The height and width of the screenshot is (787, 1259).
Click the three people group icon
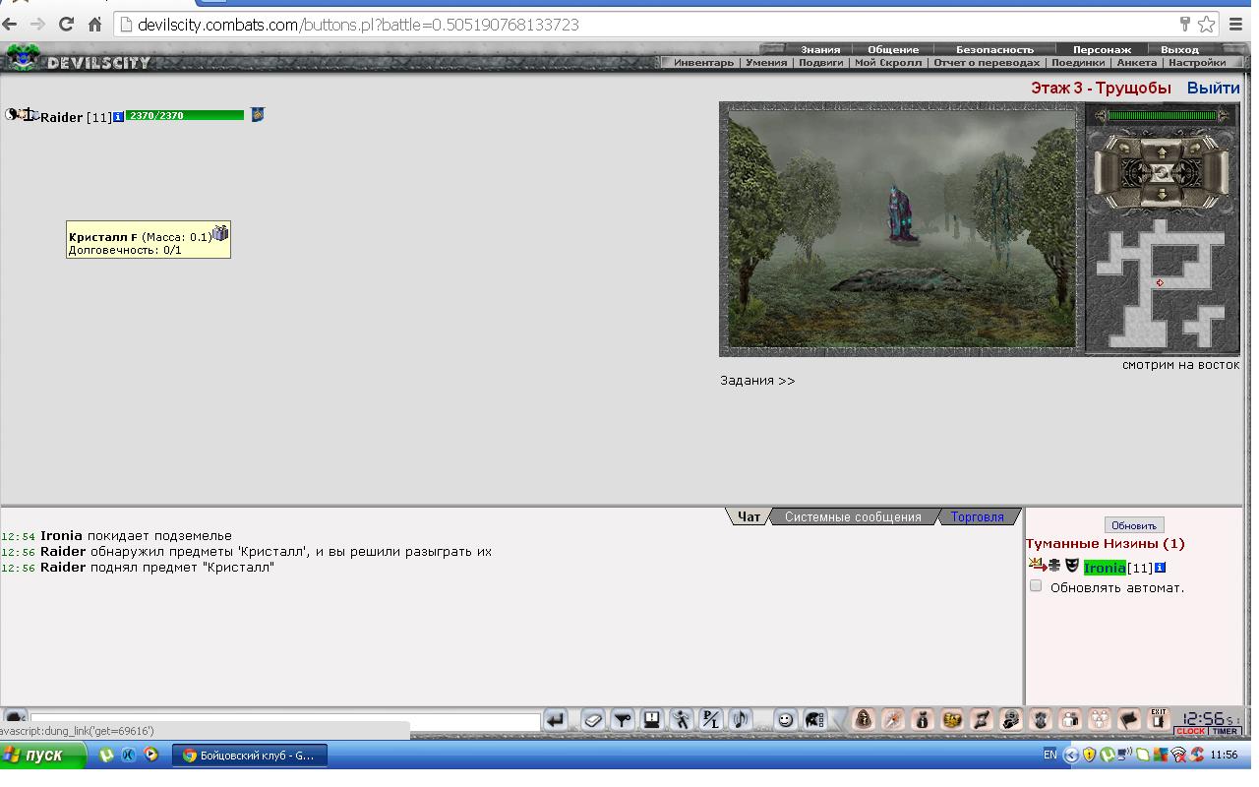pyautogui.click(x=1100, y=720)
